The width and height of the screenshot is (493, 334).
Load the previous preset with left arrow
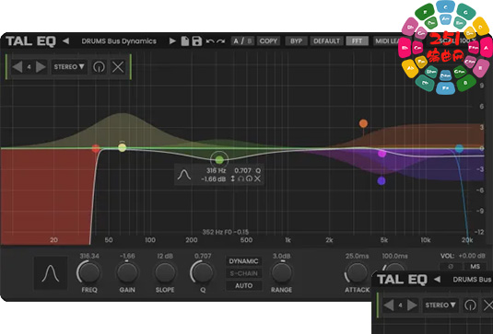coord(65,40)
